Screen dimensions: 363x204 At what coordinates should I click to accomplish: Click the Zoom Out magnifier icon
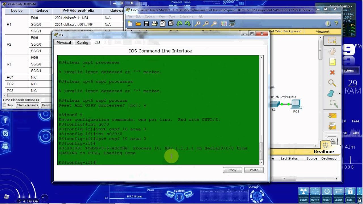pyautogui.click(x=214, y=24)
